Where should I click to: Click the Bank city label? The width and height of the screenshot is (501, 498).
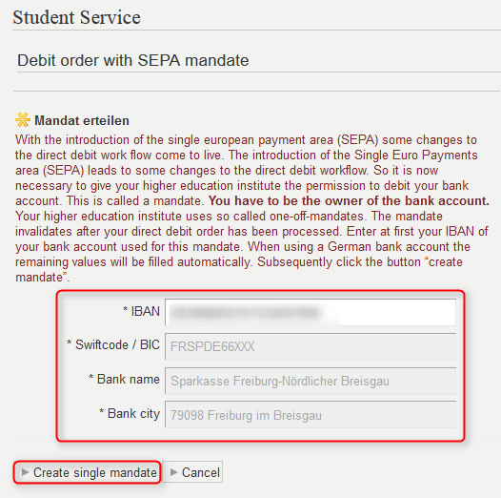[x=133, y=413]
